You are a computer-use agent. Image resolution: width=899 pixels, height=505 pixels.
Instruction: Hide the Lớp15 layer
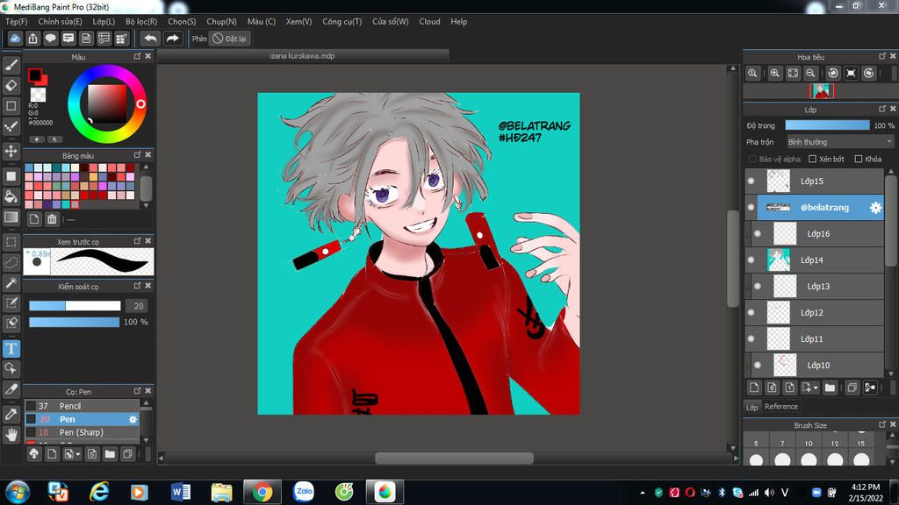click(x=752, y=181)
